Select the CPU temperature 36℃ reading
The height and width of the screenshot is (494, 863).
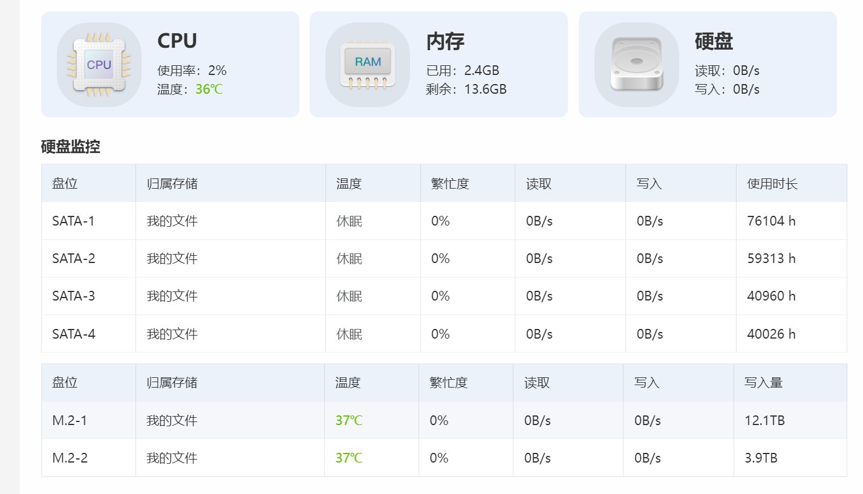209,89
